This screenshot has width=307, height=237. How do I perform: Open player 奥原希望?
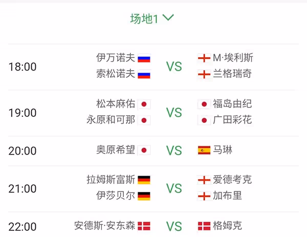click(116, 150)
